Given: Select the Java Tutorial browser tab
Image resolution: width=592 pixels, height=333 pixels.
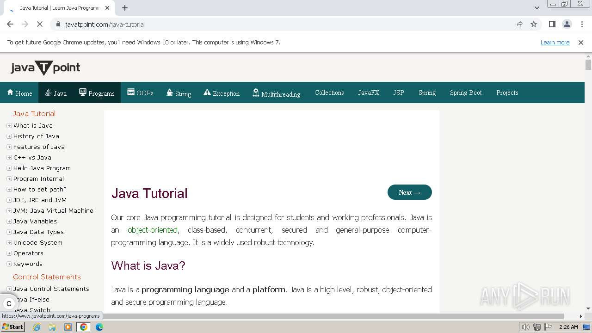Looking at the screenshot, I should [x=60, y=8].
